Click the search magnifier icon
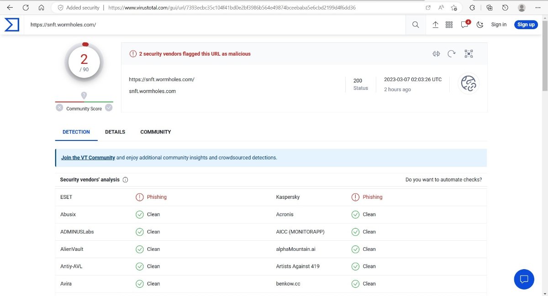Viewport: 548px width, 296px height. pos(416,25)
